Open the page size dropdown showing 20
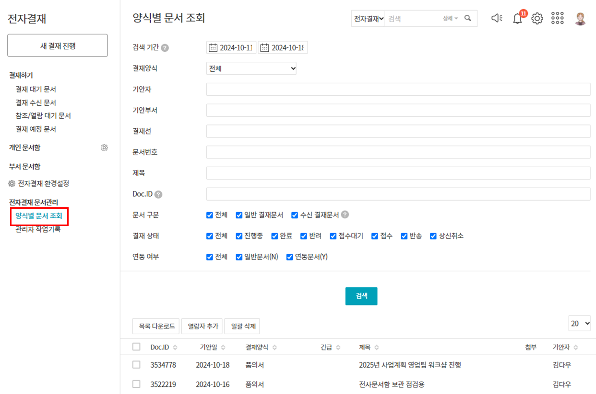Image resolution: width=596 pixels, height=394 pixels. 580,324
